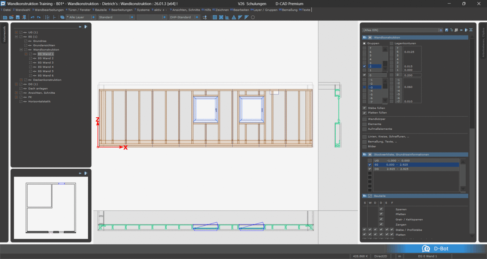Image resolution: width=487 pixels, height=259 pixels.
Task: Open the D-Bot assistant
Action: click(x=436, y=249)
